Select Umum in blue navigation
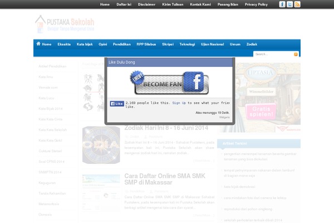This screenshot has width=334, height=223. click(x=235, y=44)
